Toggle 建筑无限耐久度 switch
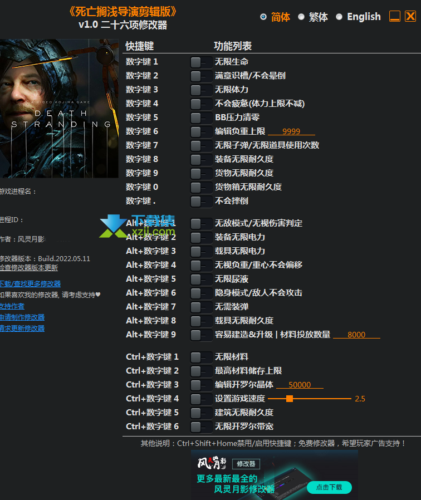This screenshot has height=500, width=421. 201,413
